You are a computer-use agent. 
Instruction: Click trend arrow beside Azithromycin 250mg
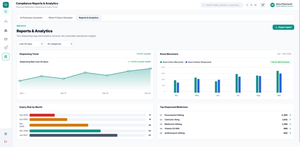point(290,133)
